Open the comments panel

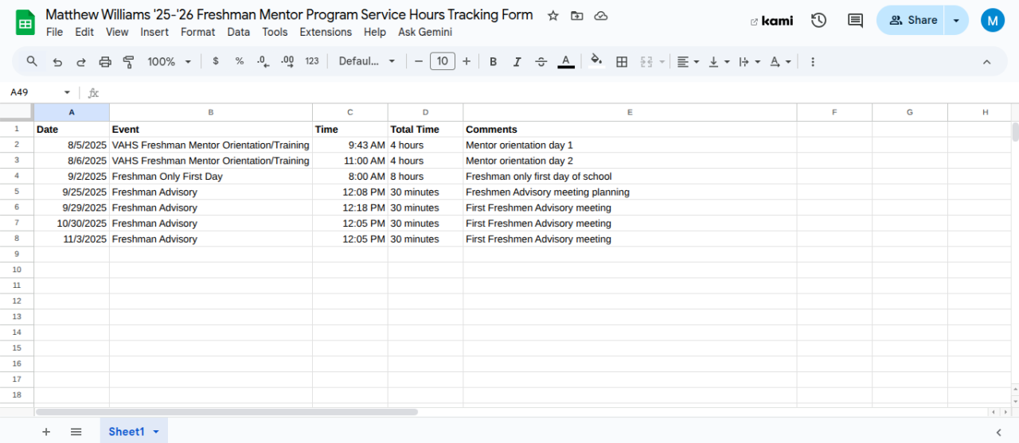coord(856,21)
